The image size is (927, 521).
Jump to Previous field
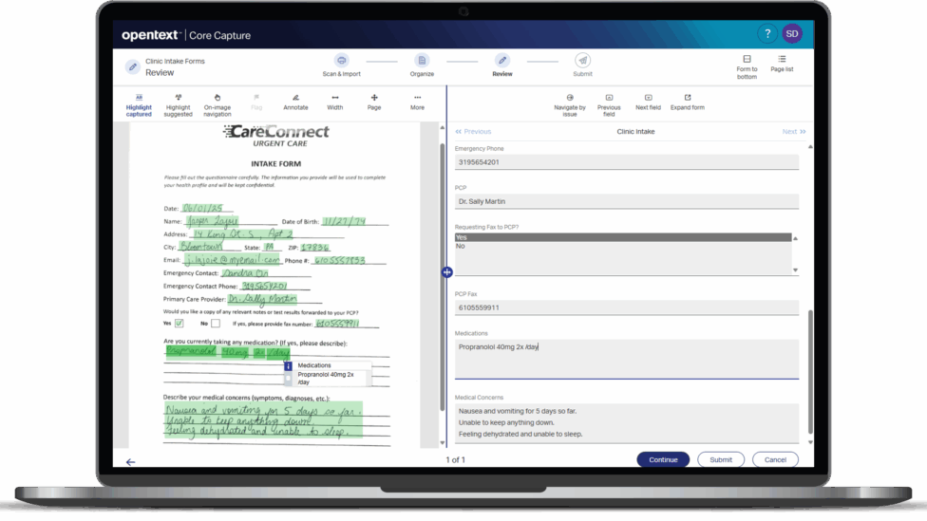[x=609, y=105]
